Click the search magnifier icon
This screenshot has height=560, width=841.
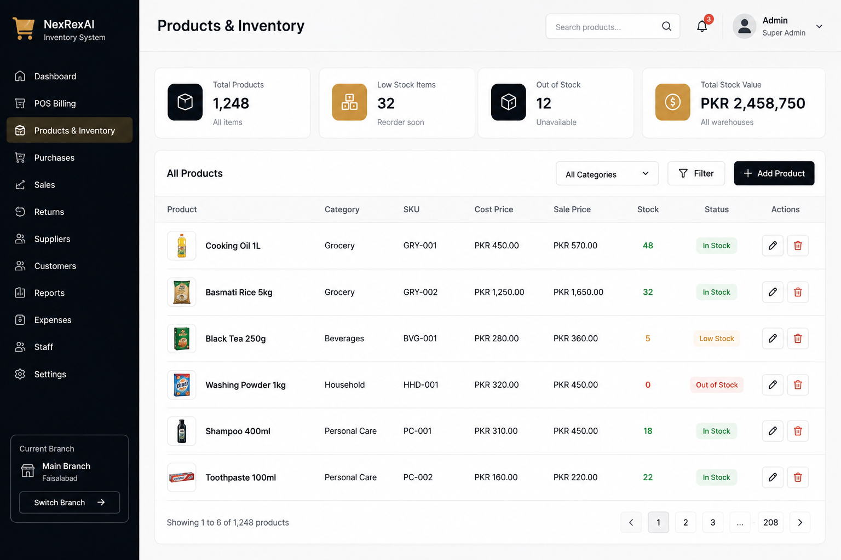click(x=666, y=26)
